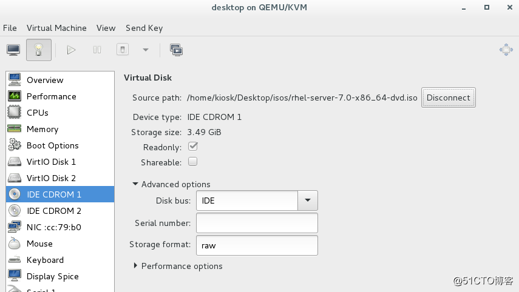Click the IDE CDROM 2 disc icon
The height and width of the screenshot is (292, 519).
coord(15,210)
